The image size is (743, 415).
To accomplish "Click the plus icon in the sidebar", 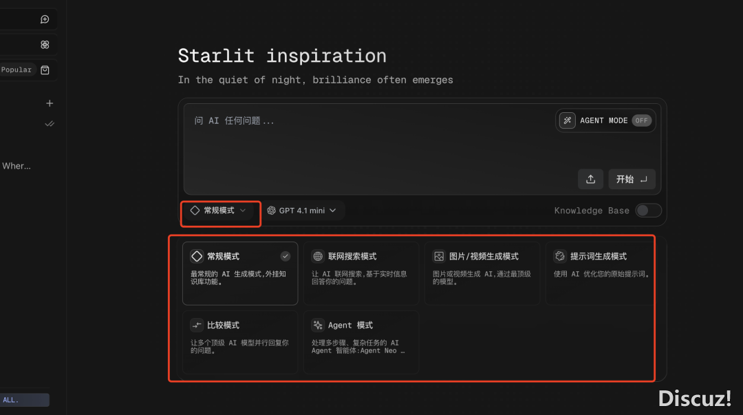I will click(x=50, y=103).
